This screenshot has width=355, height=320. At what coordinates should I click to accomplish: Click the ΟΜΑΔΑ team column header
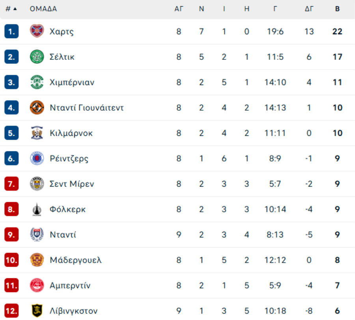[43, 9]
